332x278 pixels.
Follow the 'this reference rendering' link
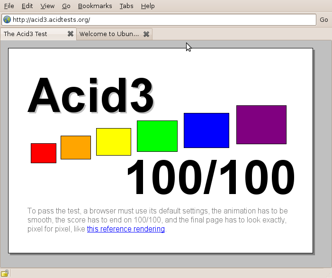click(x=126, y=229)
